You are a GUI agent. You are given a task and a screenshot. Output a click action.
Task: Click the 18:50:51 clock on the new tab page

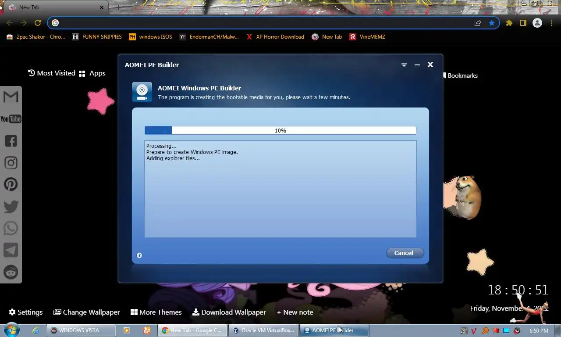518,290
